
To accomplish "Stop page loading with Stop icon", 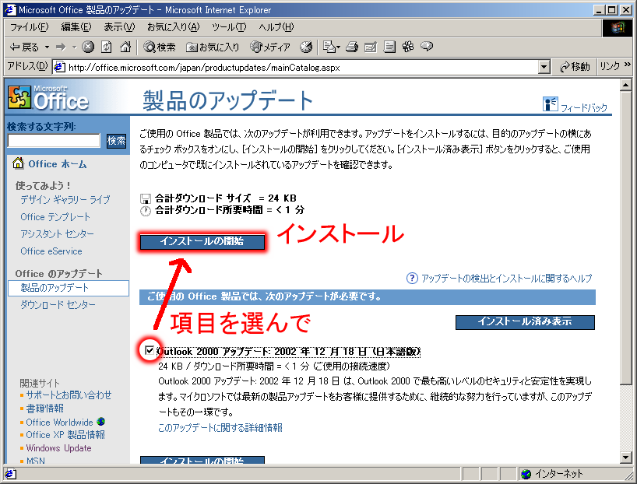I will [88, 47].
